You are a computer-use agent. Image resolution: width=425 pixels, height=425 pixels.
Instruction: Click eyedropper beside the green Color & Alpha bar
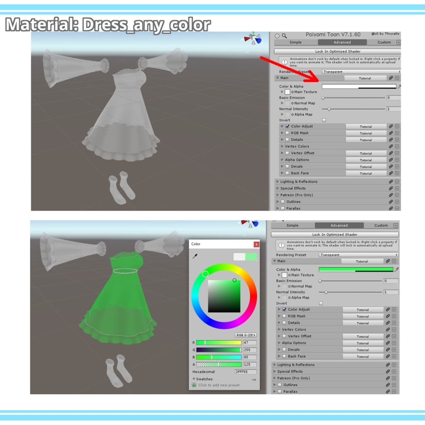pyautogui.click(x=396, y=269)
